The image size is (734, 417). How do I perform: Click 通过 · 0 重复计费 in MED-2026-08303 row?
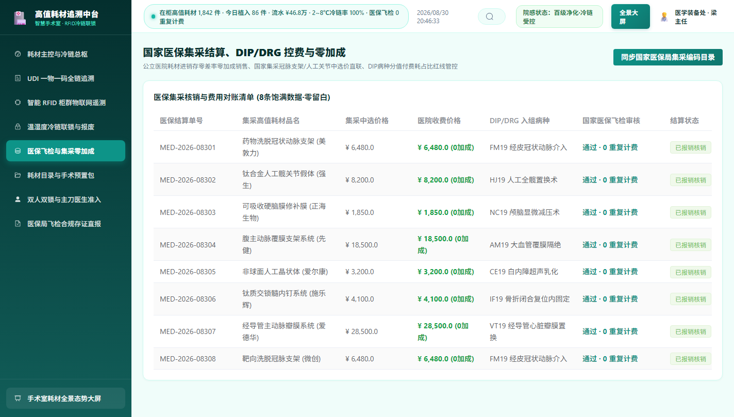coord(610,212)
